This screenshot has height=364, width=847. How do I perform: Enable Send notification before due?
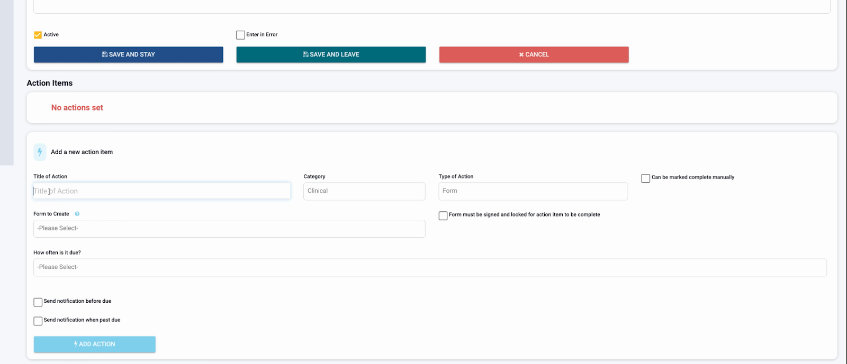point(38,302)
